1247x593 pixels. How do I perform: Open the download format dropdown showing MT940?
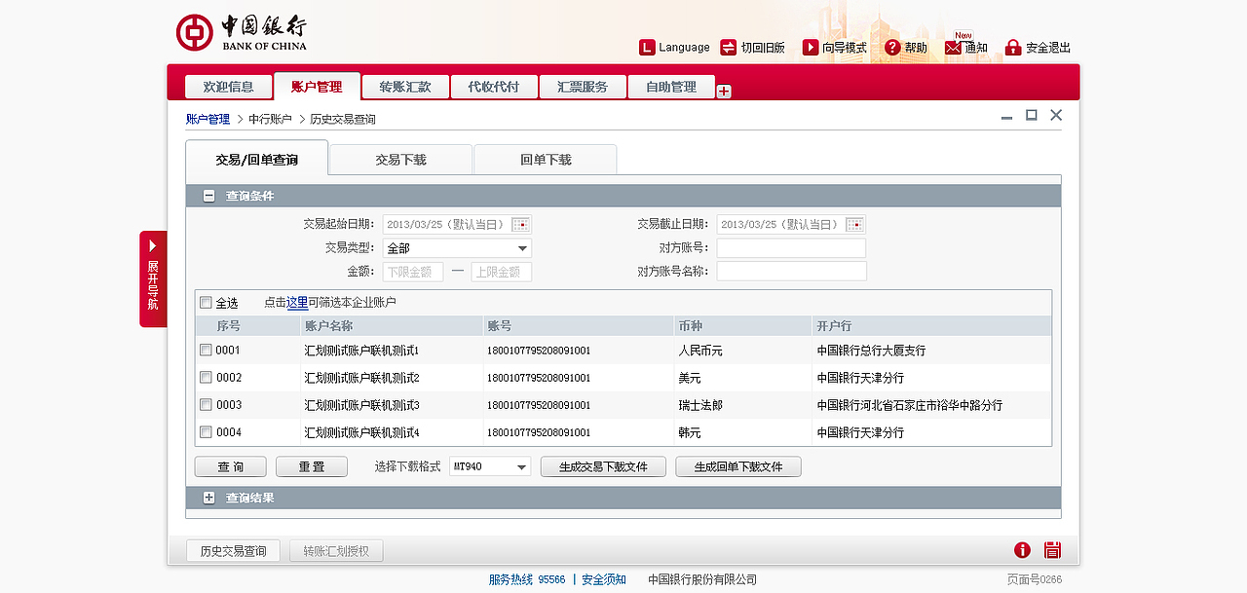520,466
